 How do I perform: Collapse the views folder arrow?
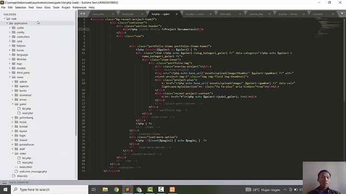(10, 77)
